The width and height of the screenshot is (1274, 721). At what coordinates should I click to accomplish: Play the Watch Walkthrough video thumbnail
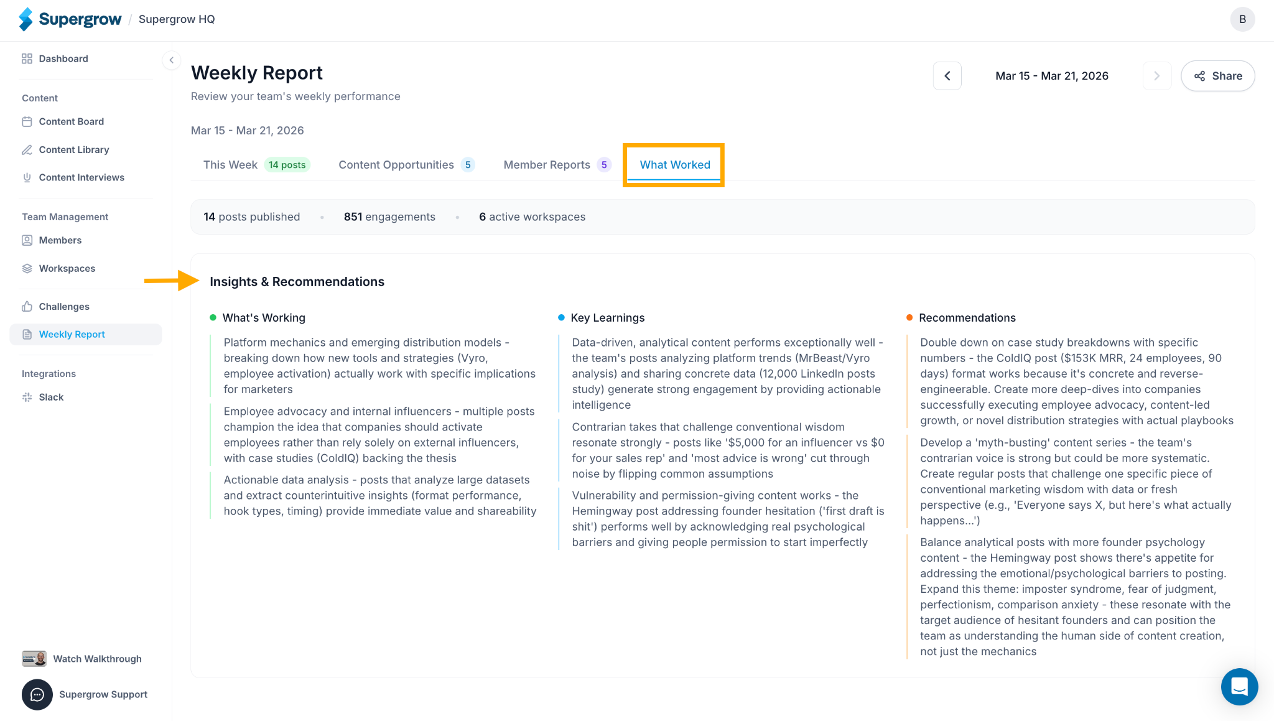[34, 659]
